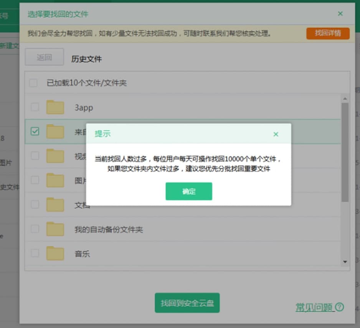Screen dimensions: 360x328
Task: Click the 文档 folder icon
Action: point(55,205)
